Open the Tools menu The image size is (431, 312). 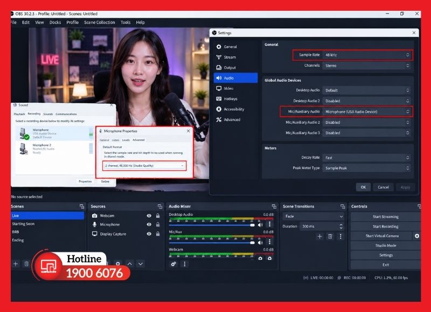click(x=126, y=22)
